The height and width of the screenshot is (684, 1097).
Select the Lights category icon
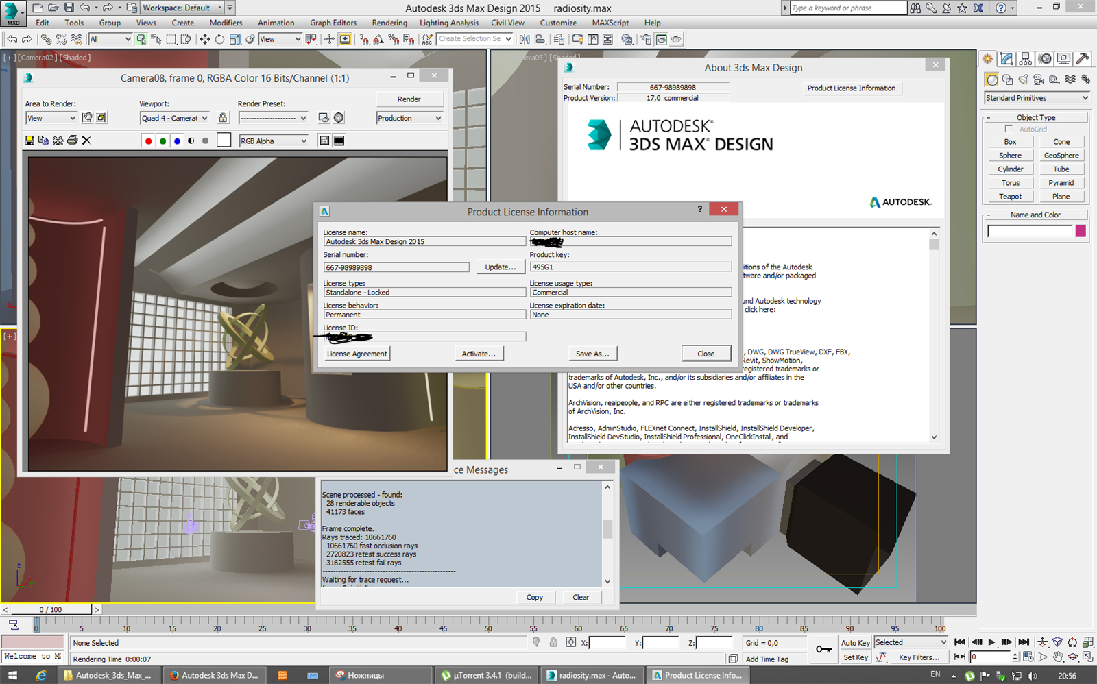click(x=1023, y=80)
